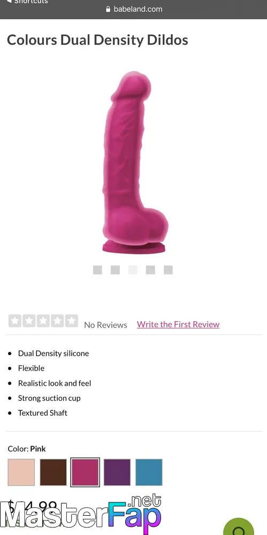Select the fifth image carousel dot
Screen dimensions: 267x535
coord(168,270)
